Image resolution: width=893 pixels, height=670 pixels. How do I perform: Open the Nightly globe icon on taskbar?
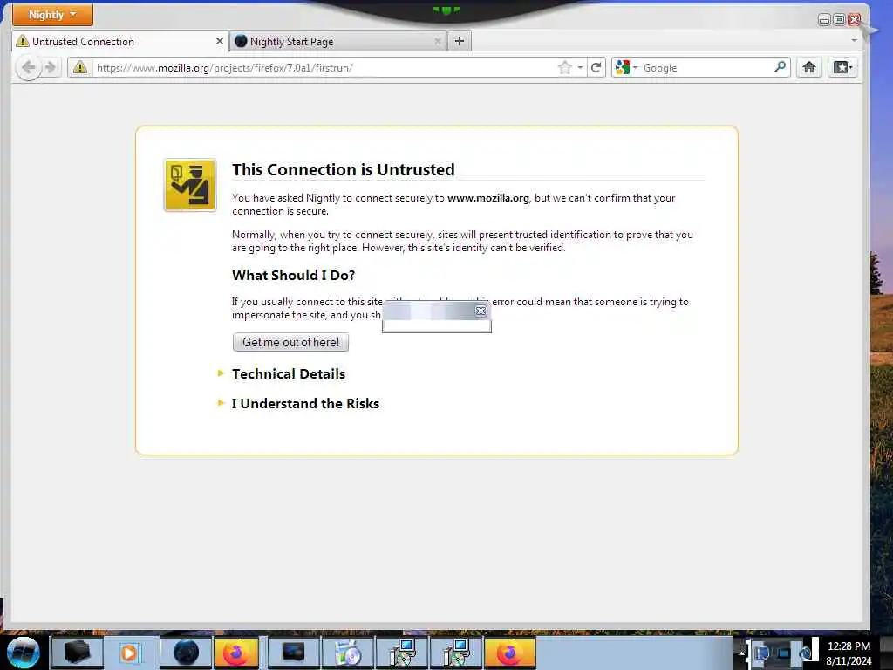pos(186,653)
